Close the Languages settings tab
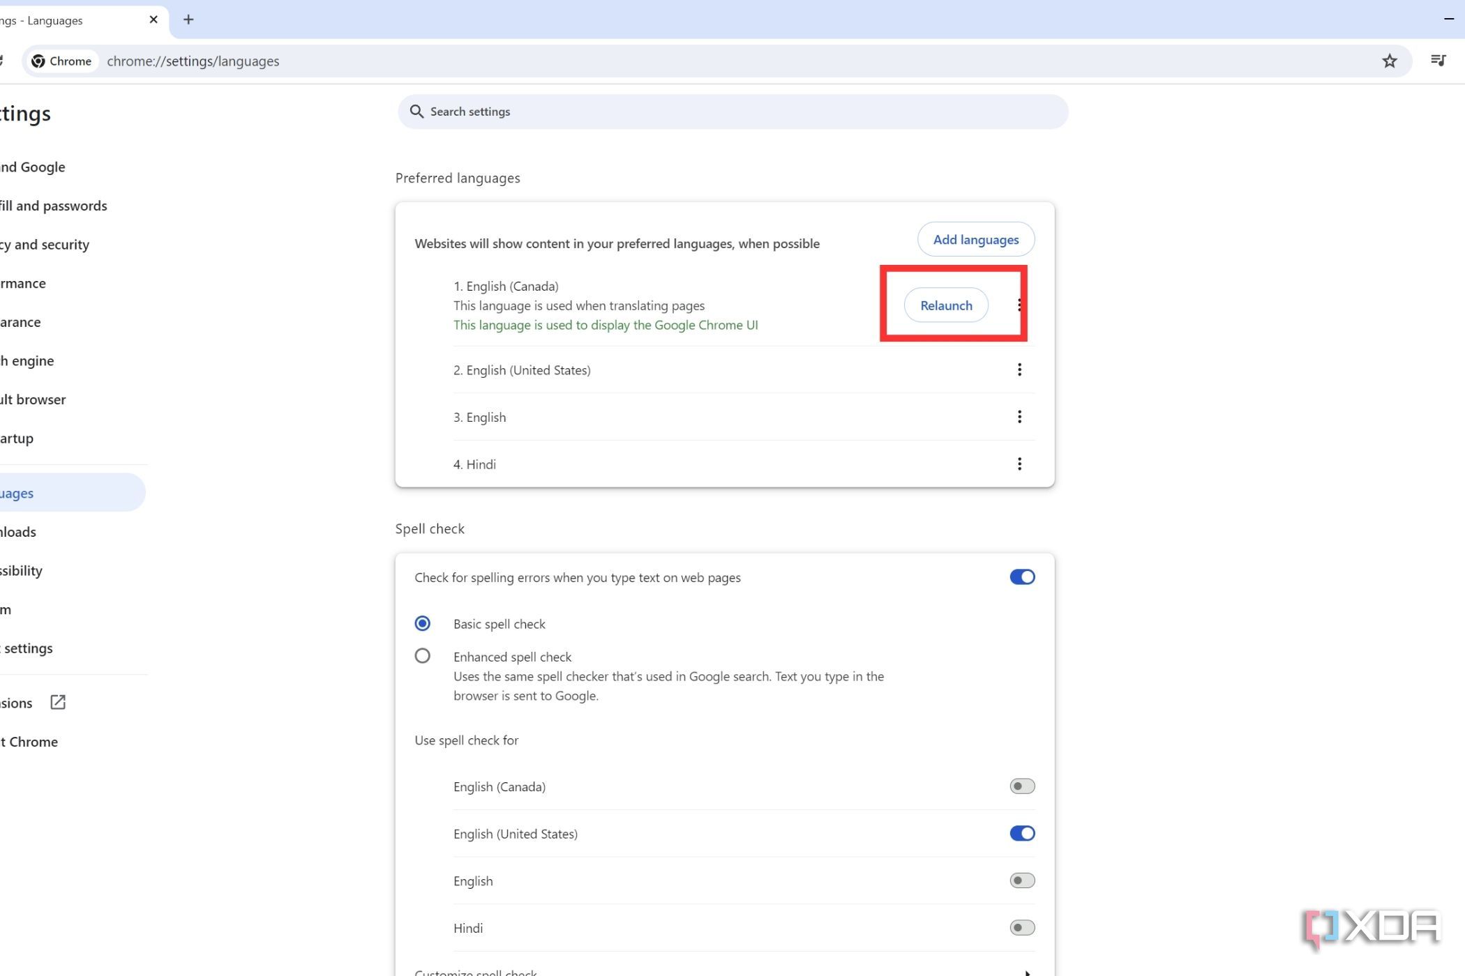 [x=153, y=20]
